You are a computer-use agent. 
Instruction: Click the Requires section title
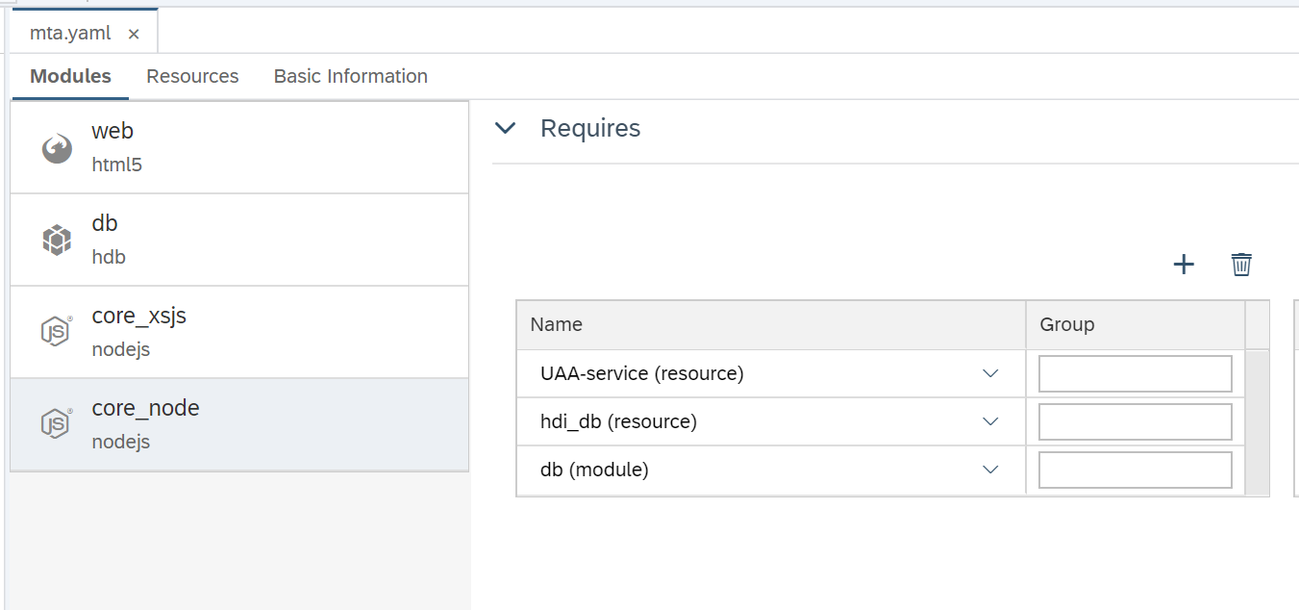[590, 128]
